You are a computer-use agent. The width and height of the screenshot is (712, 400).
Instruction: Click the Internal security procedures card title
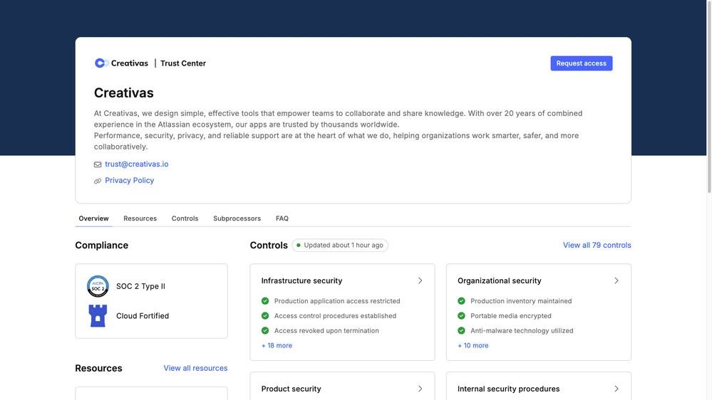click(x=508, y=389)
